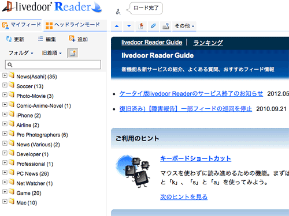Open the フォルダ view dropdown
289x216 pixels.
coord(21,53)
